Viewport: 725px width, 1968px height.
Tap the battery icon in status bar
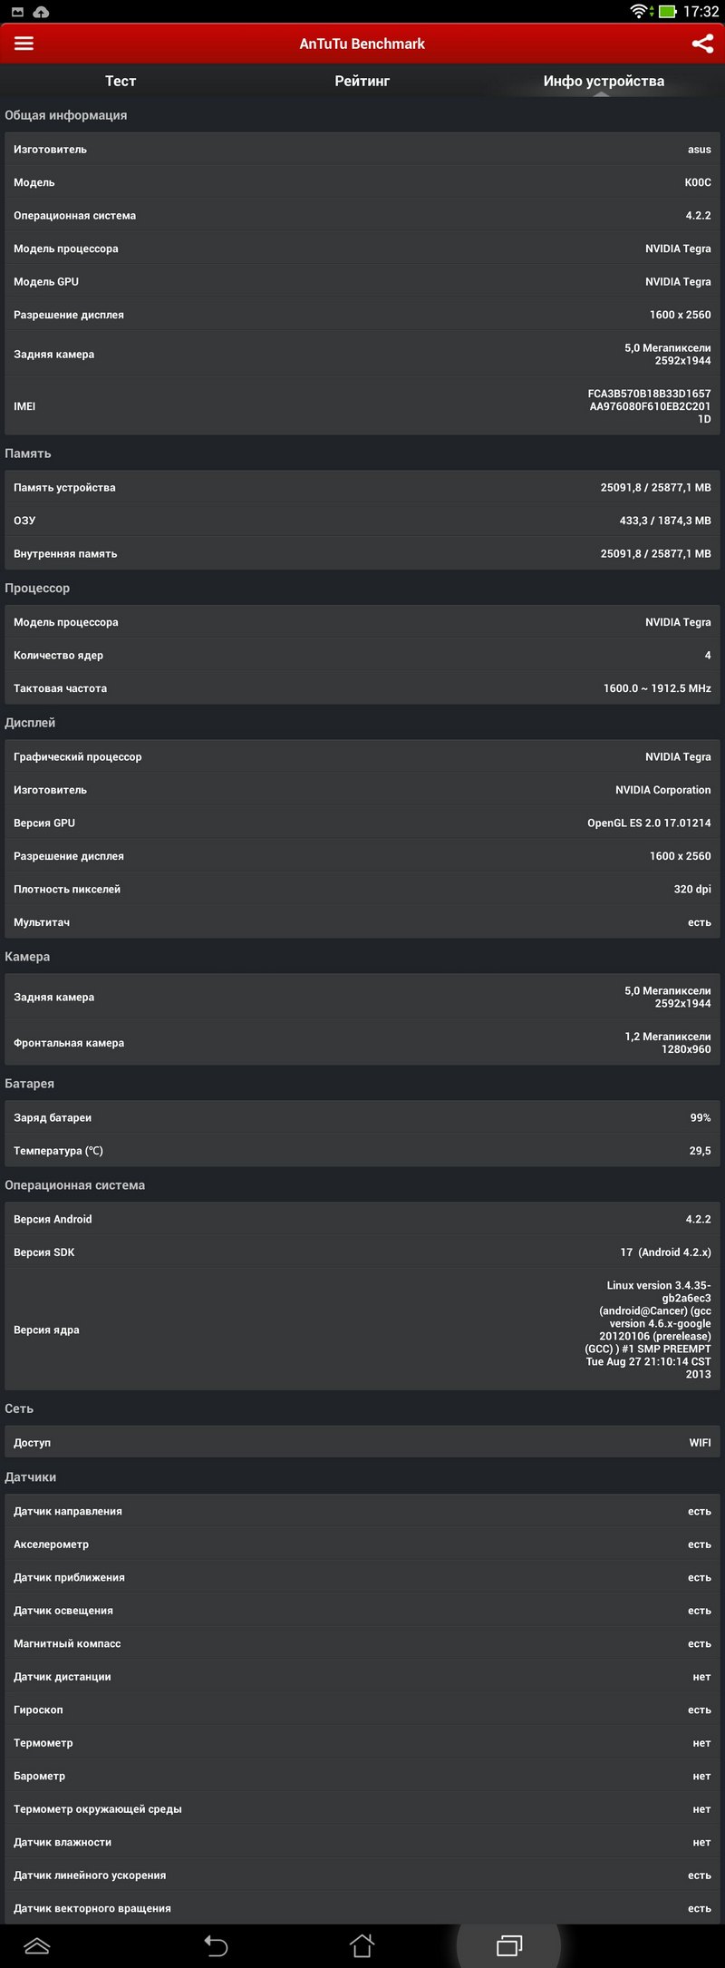(668, 12)
